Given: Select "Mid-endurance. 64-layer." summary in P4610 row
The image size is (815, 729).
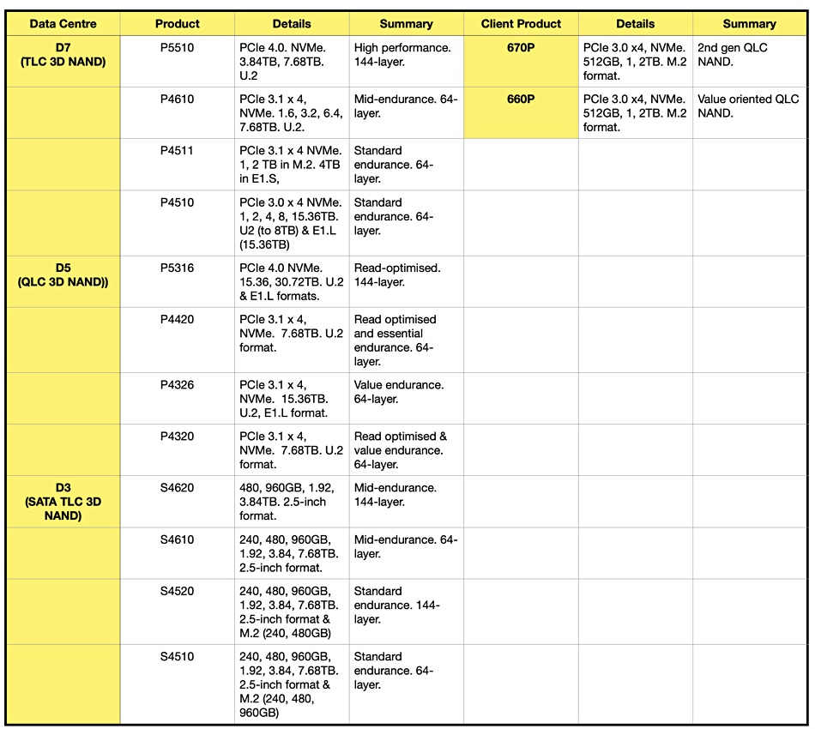Looking at the screenshot, I should click(407, 112).
